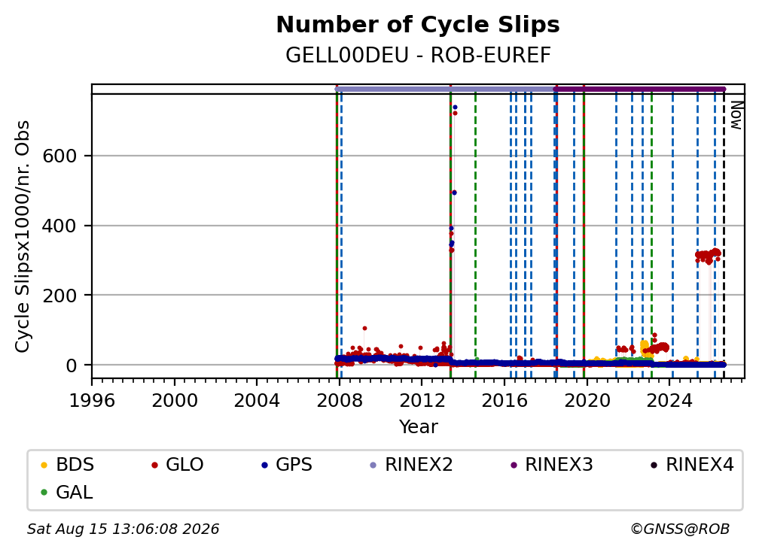Click the dark purple RINEX3 legend marker
The image size is (759, 552).
514,465
